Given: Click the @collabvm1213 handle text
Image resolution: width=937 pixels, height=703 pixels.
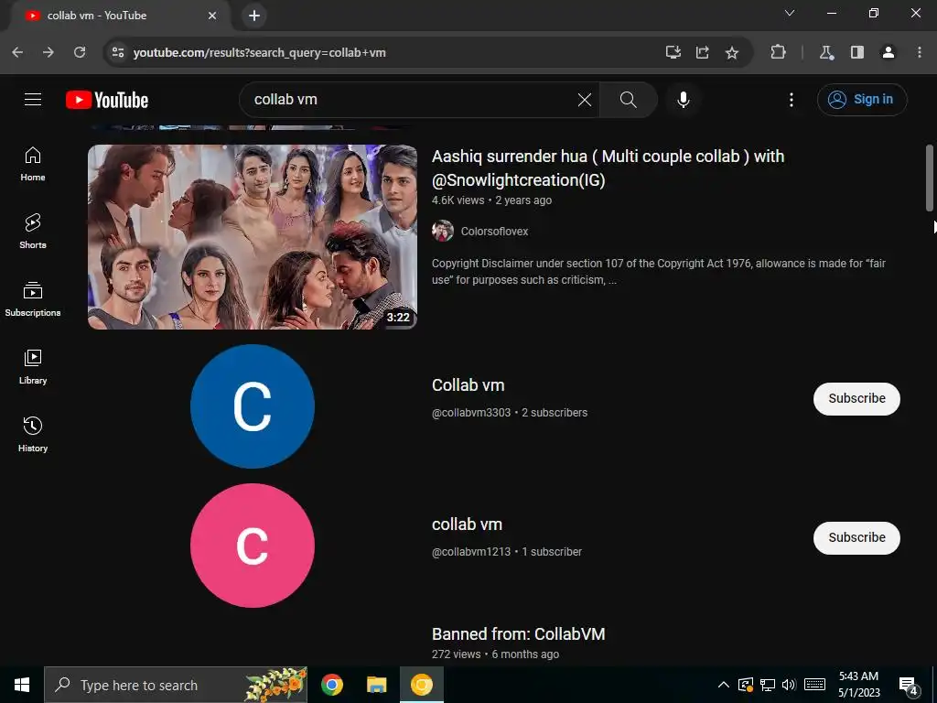Looking at the screenshot, I should pyautogui.click(x=471, y=552).
